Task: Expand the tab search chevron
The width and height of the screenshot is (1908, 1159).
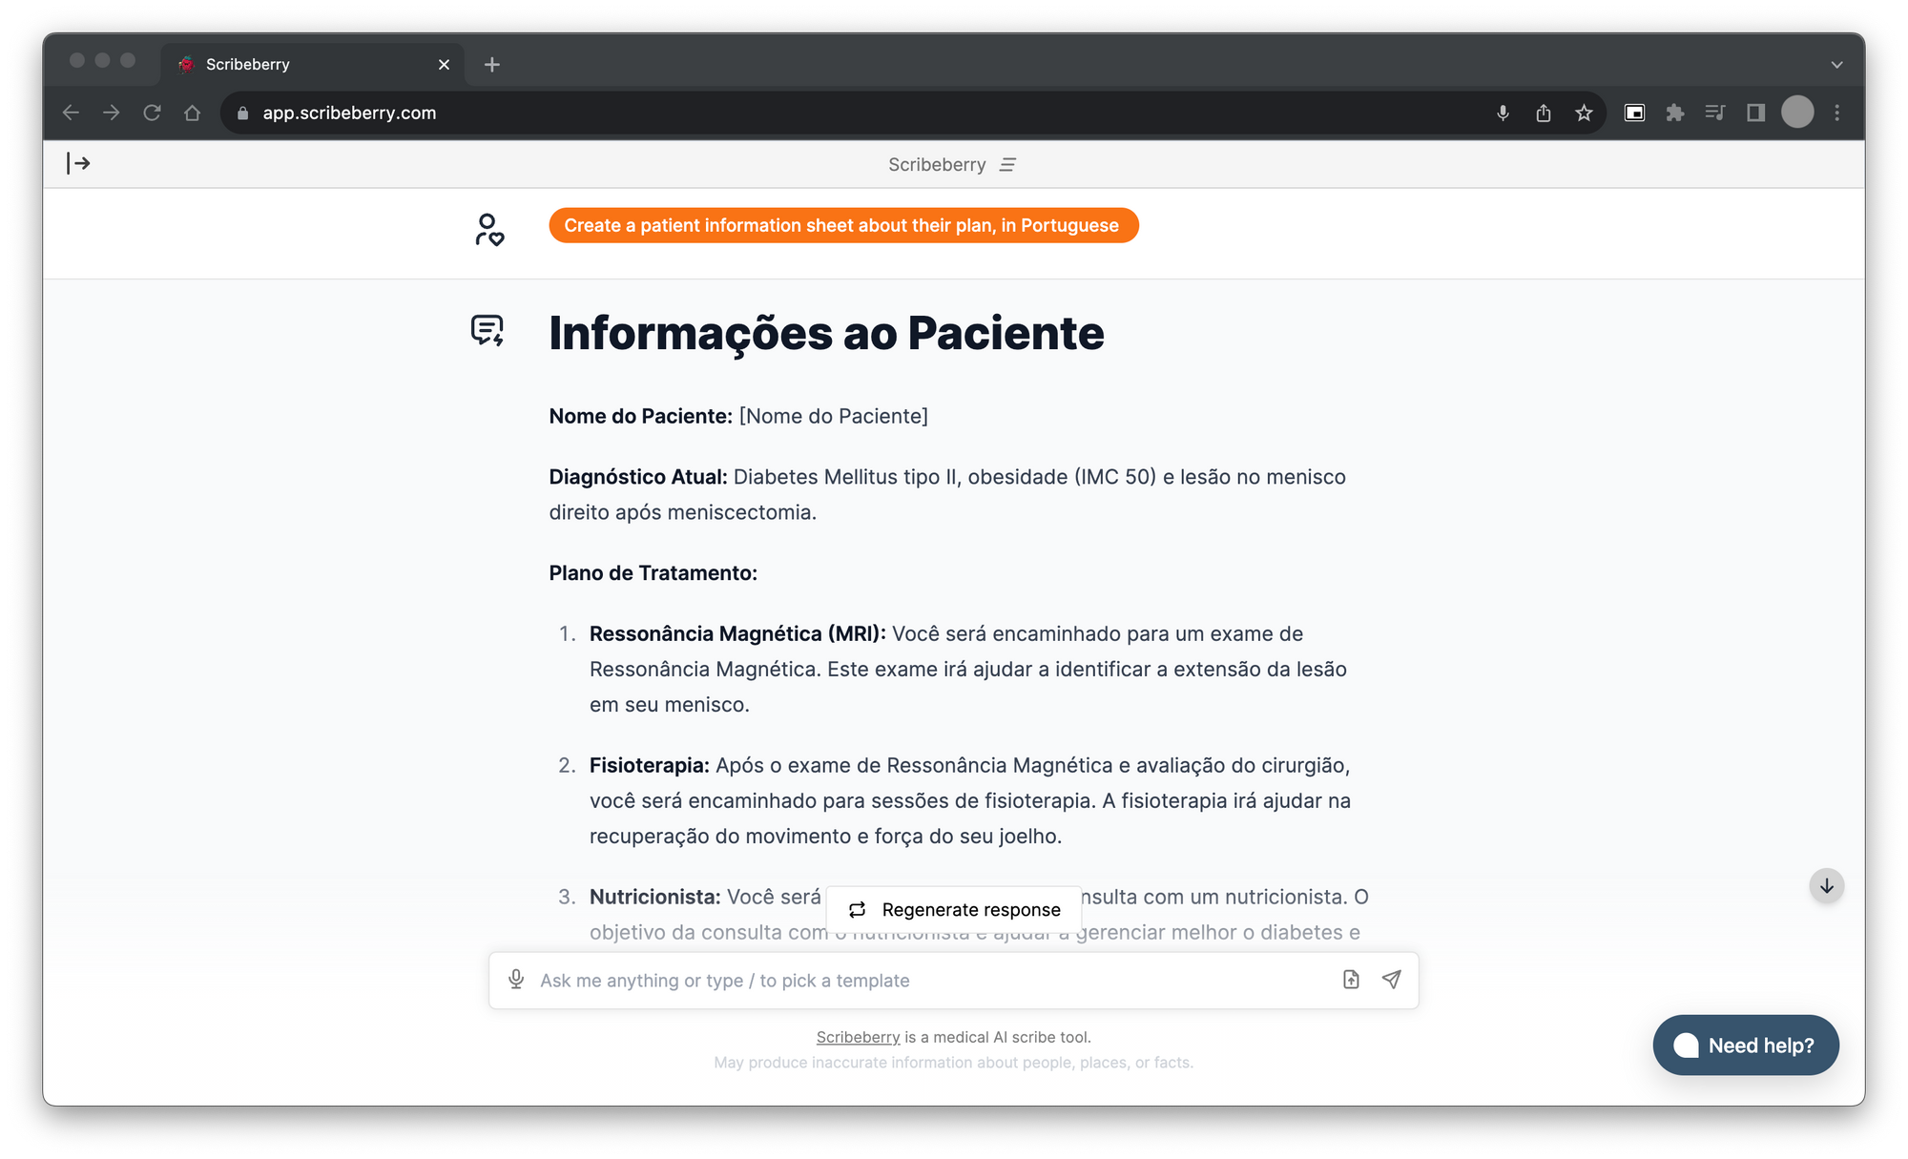Action: 1836,64
